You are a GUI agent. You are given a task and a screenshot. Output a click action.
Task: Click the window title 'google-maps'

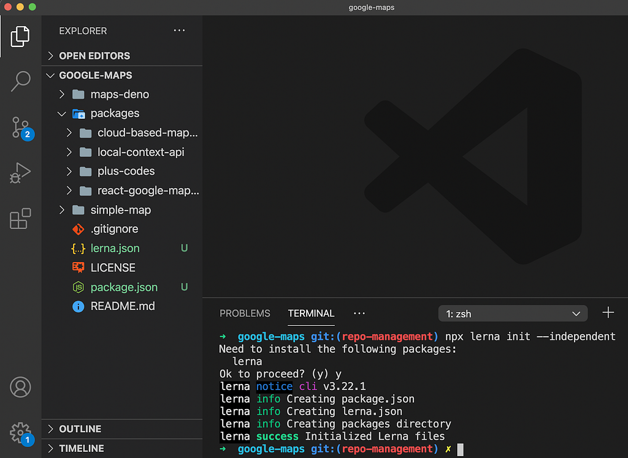pos(371,7)
